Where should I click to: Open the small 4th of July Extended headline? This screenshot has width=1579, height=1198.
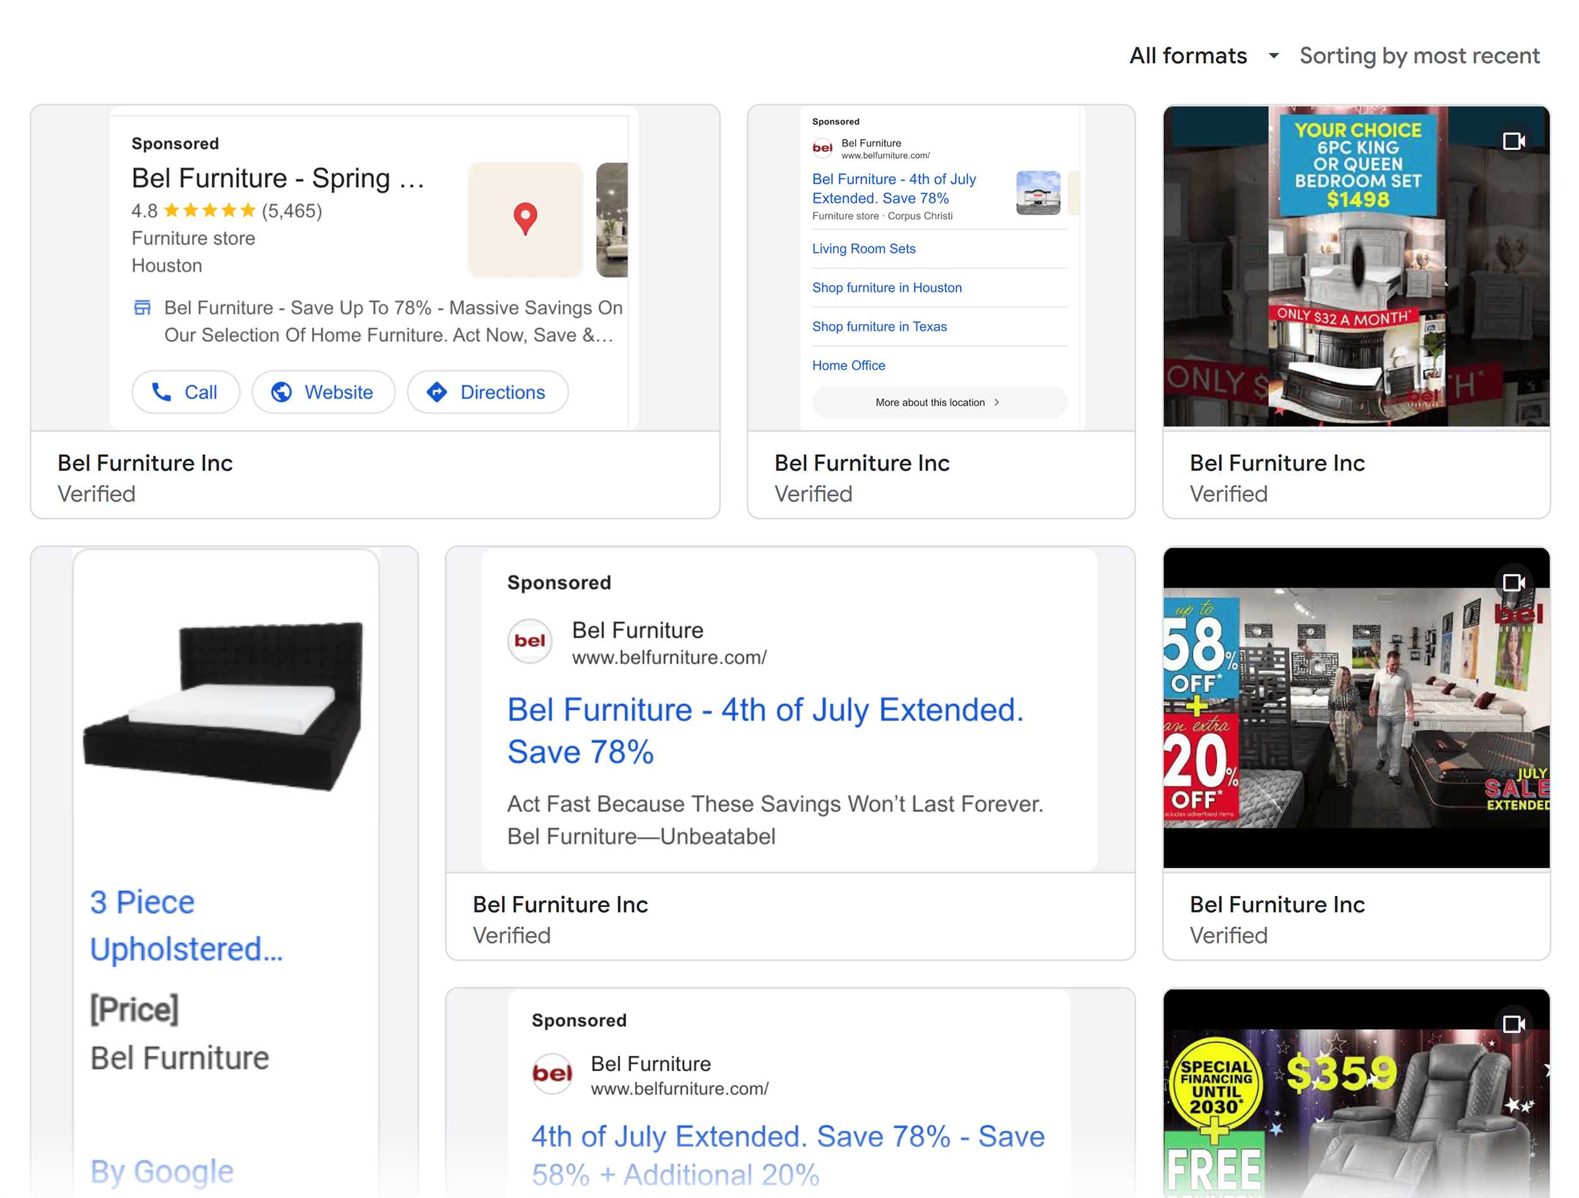[894, 188]
